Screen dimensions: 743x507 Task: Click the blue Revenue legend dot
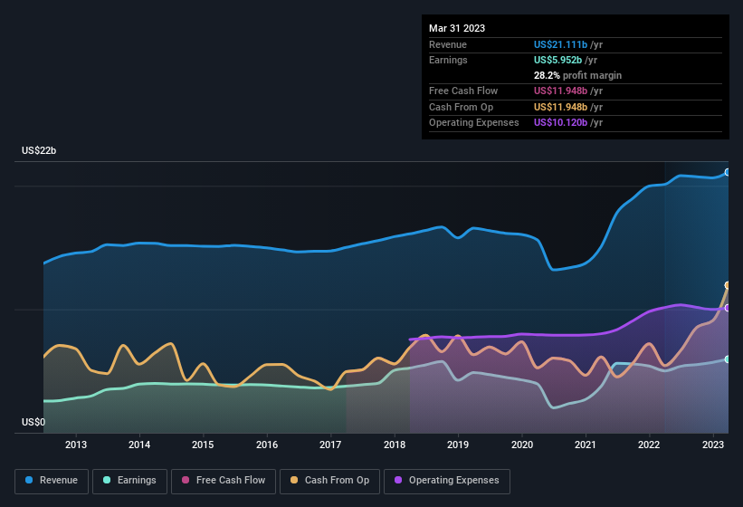(30, 481)
